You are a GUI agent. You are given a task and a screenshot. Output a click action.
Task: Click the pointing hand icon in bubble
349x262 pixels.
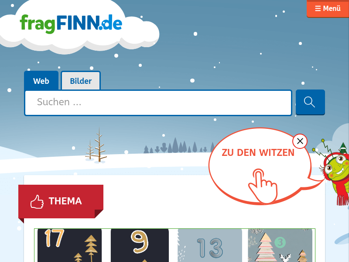click(x=263, y=186)
